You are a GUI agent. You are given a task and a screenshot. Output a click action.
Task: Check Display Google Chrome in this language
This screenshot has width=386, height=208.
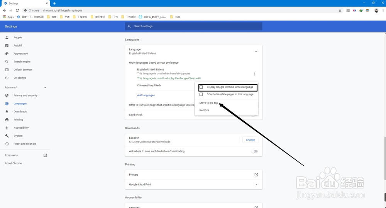pyautogui.click(x=201, y=87)
